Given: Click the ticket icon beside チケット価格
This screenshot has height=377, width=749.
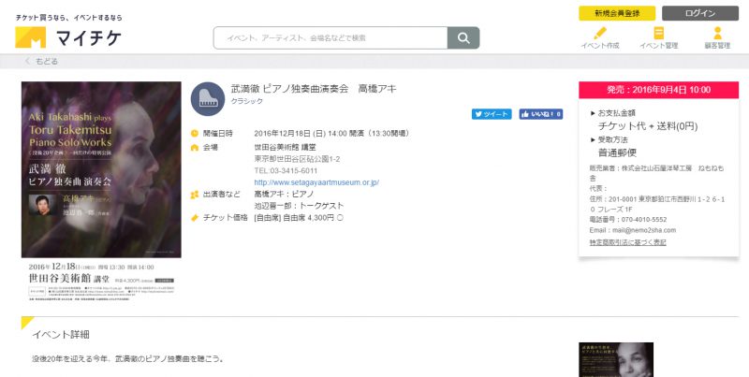Looking at the screenshot, I should pos(195,218).
